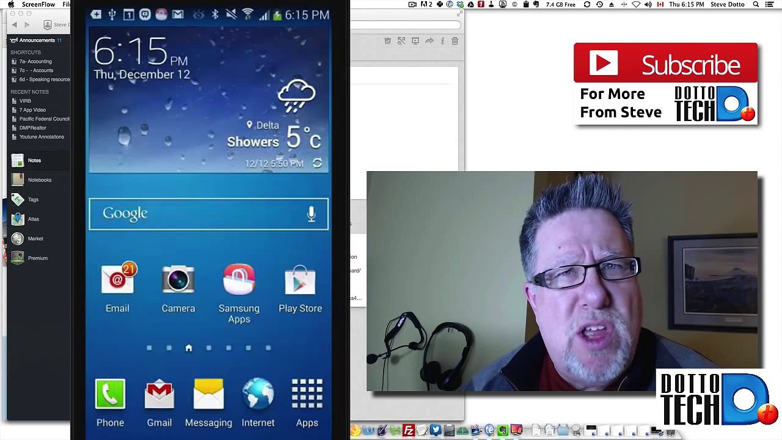The image size is (782, 440).
Task: Click the Evernote search field
Action: (x=406, y=25)
